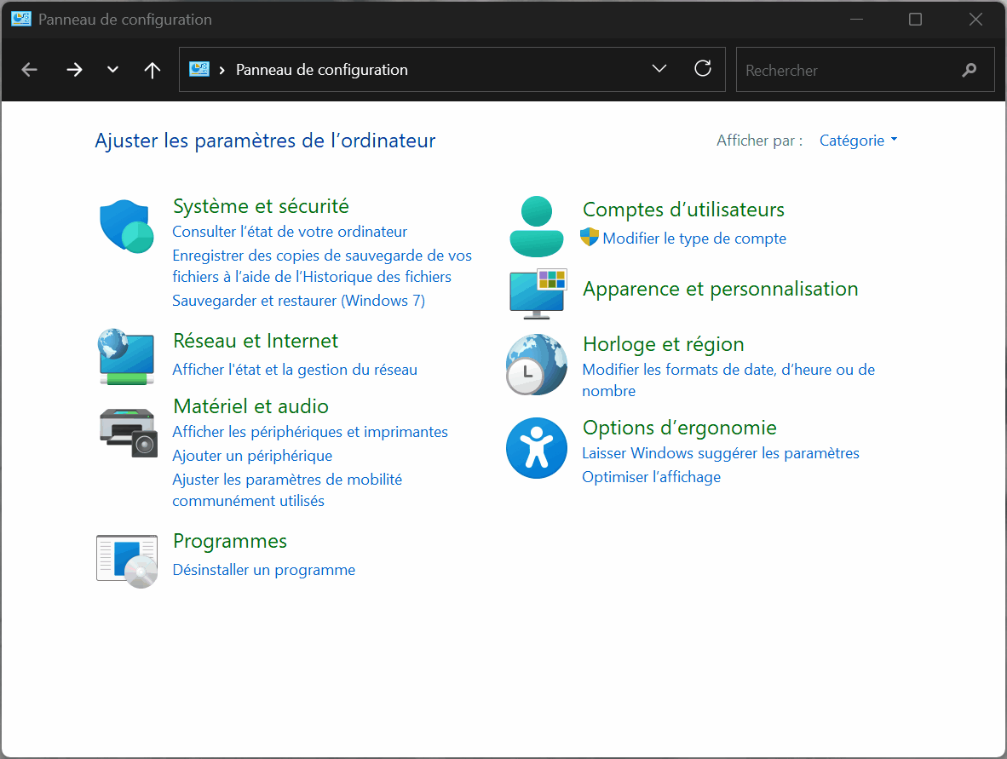1007x759 pixels.
Task: Open Enregistrer des copies de sauvegarde link
Action: click(x=322, y=266)
